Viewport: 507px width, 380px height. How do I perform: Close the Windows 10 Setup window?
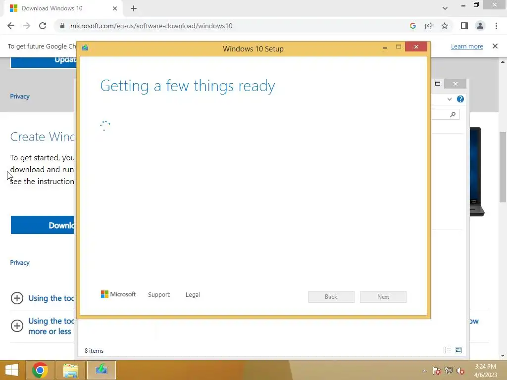(416, 47)
